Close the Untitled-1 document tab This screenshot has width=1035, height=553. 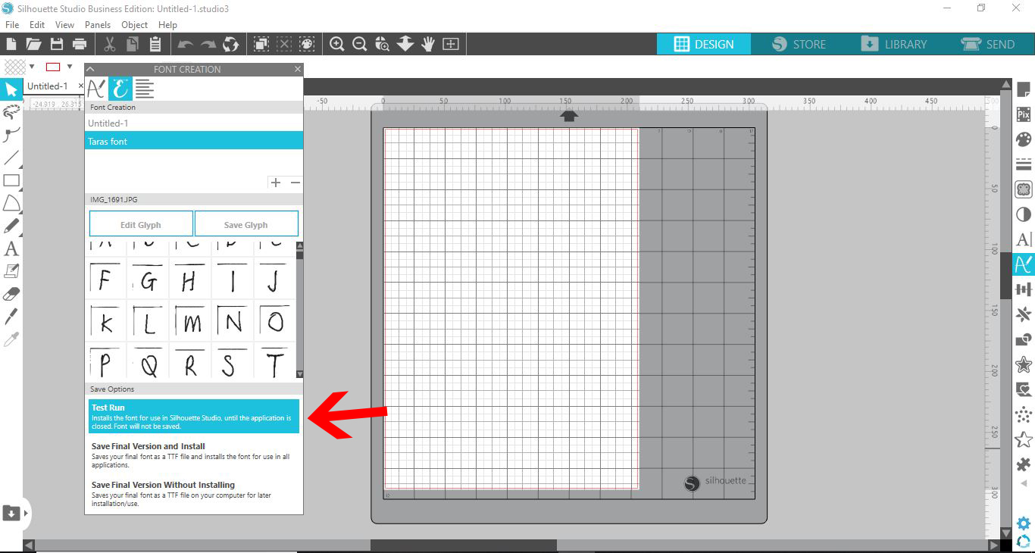tap(81, 86)
